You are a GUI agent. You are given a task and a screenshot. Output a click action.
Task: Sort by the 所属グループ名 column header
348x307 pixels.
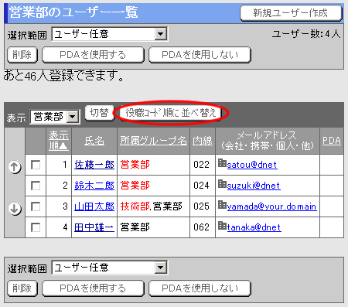pos(153,141)
